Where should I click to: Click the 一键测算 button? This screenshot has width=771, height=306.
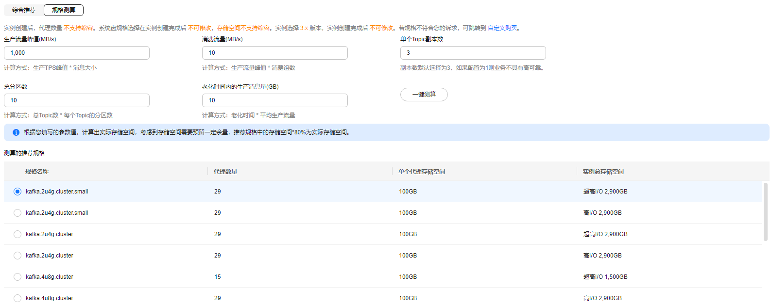point(424,95)
